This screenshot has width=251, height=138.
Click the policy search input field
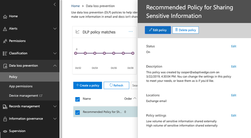(134, 85)
